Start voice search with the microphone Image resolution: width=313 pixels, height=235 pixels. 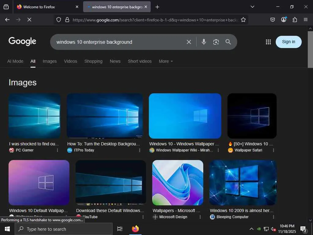click(x=204, y=42)
